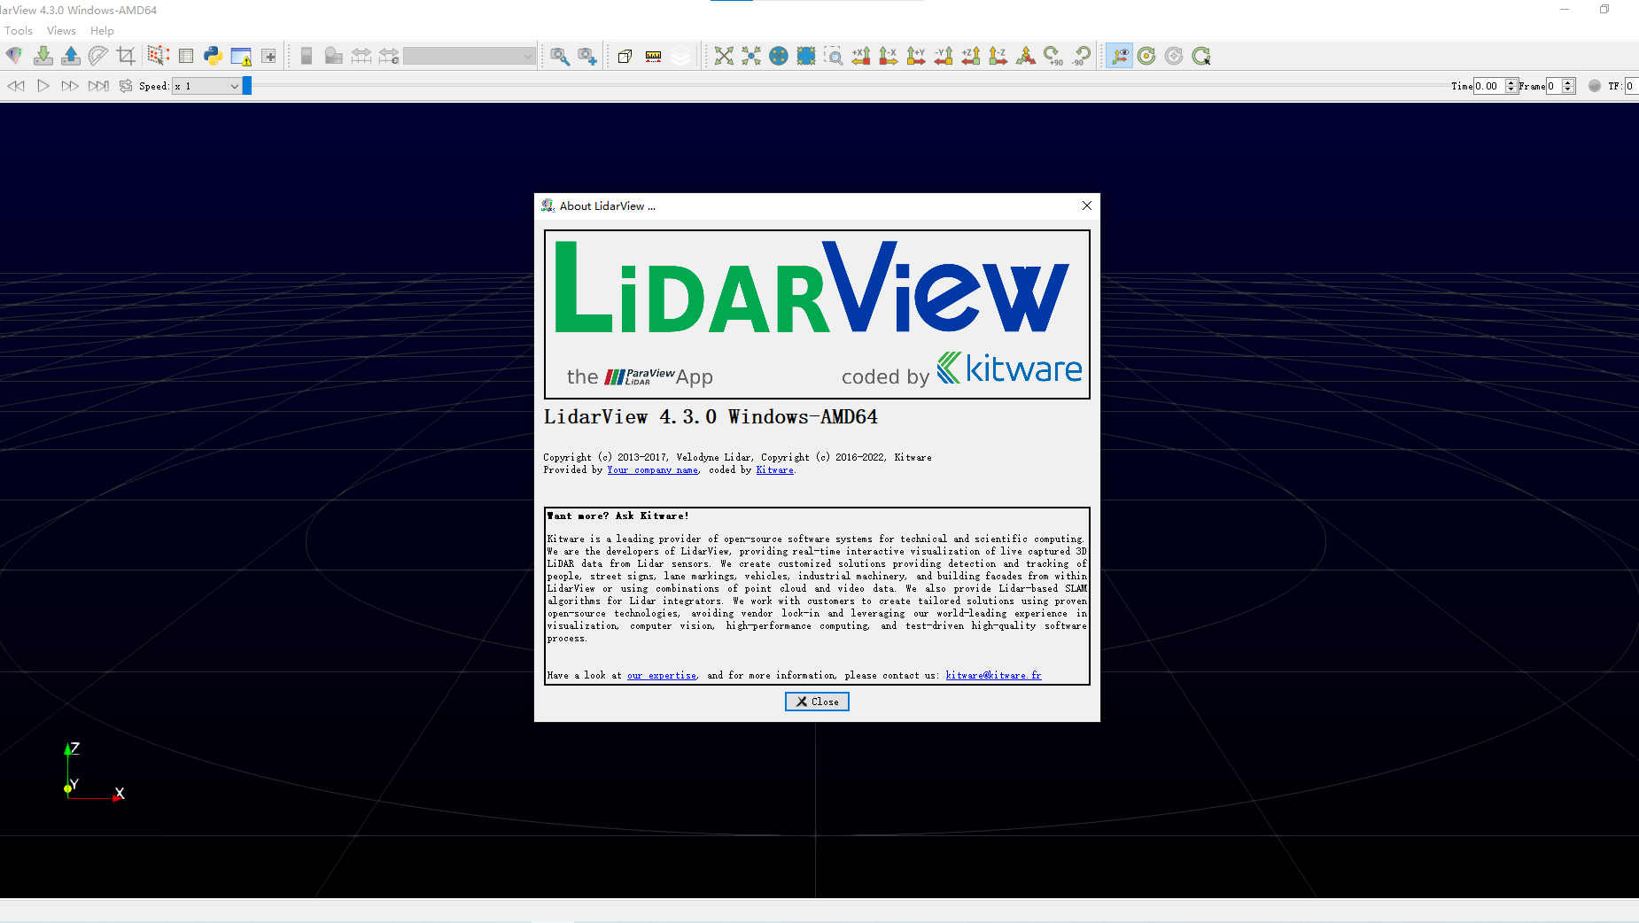The height and width of the screenshot is (923, 1639).
Task: Select the zoom to box tool
Action: (x=834, y=56)
